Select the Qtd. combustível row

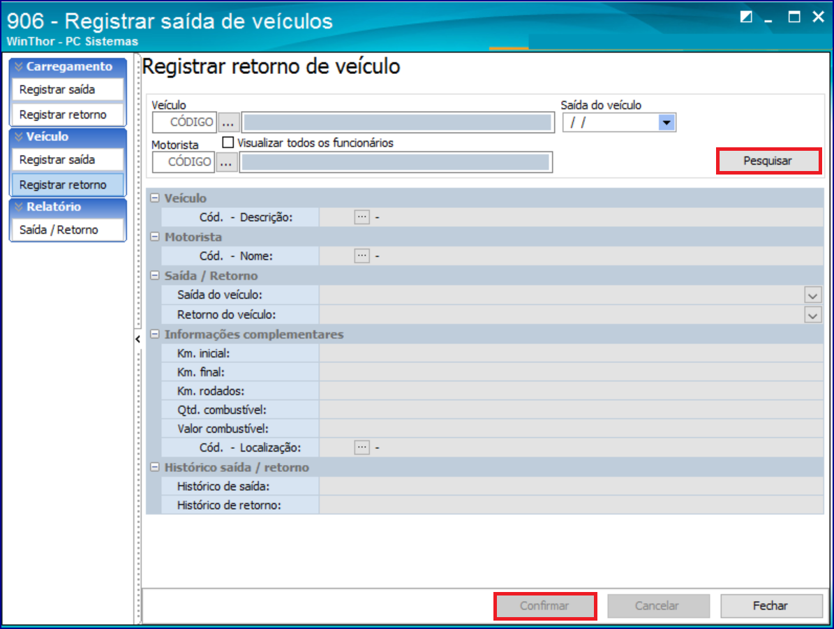coord(493,410)
